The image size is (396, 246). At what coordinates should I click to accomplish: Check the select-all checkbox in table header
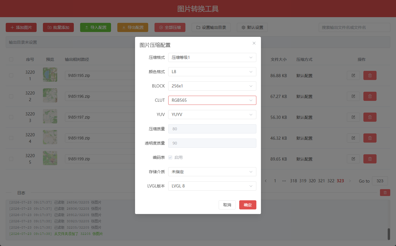[x=11, y=59]
